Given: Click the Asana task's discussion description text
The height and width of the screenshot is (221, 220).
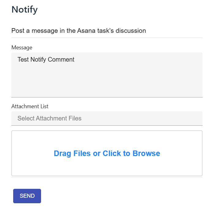Looking at the screenshot, I should [78, 31].
